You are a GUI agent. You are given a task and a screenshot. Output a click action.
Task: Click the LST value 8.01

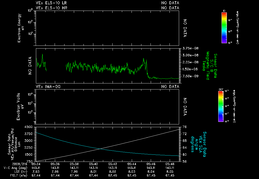(x=93, y=172)
